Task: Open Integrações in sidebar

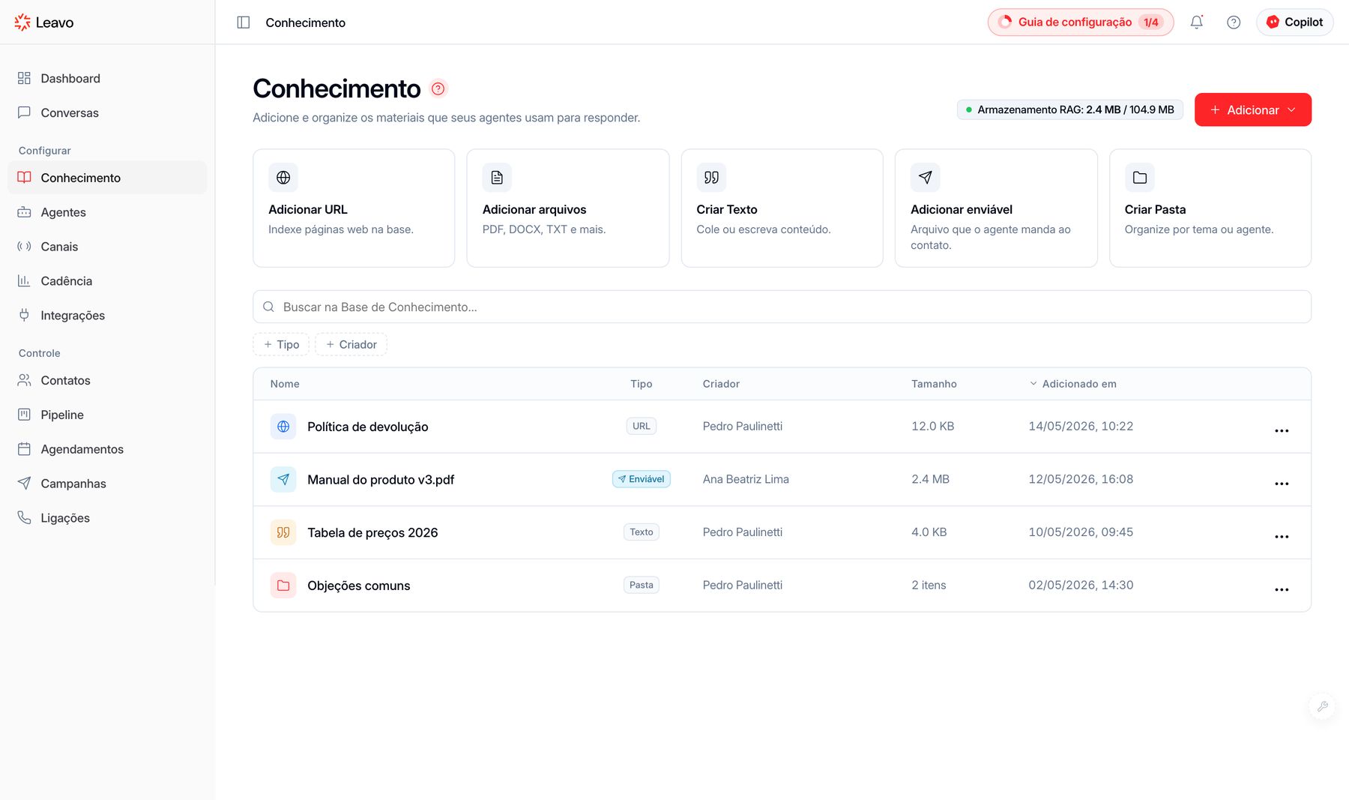Action: (107, 316)
